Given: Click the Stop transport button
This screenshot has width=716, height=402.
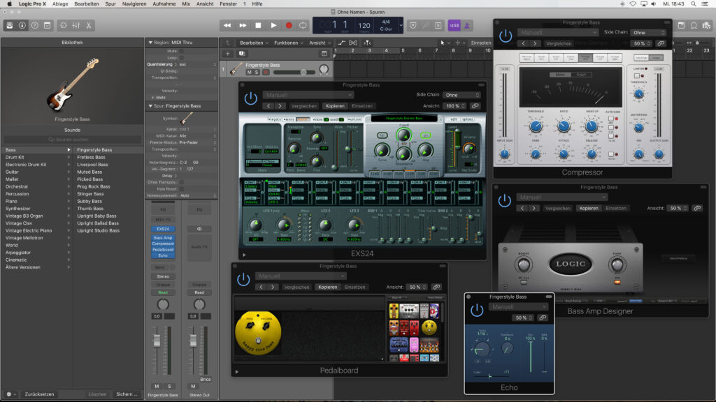Looking at the screenshot, I should (x=258, y=26).
